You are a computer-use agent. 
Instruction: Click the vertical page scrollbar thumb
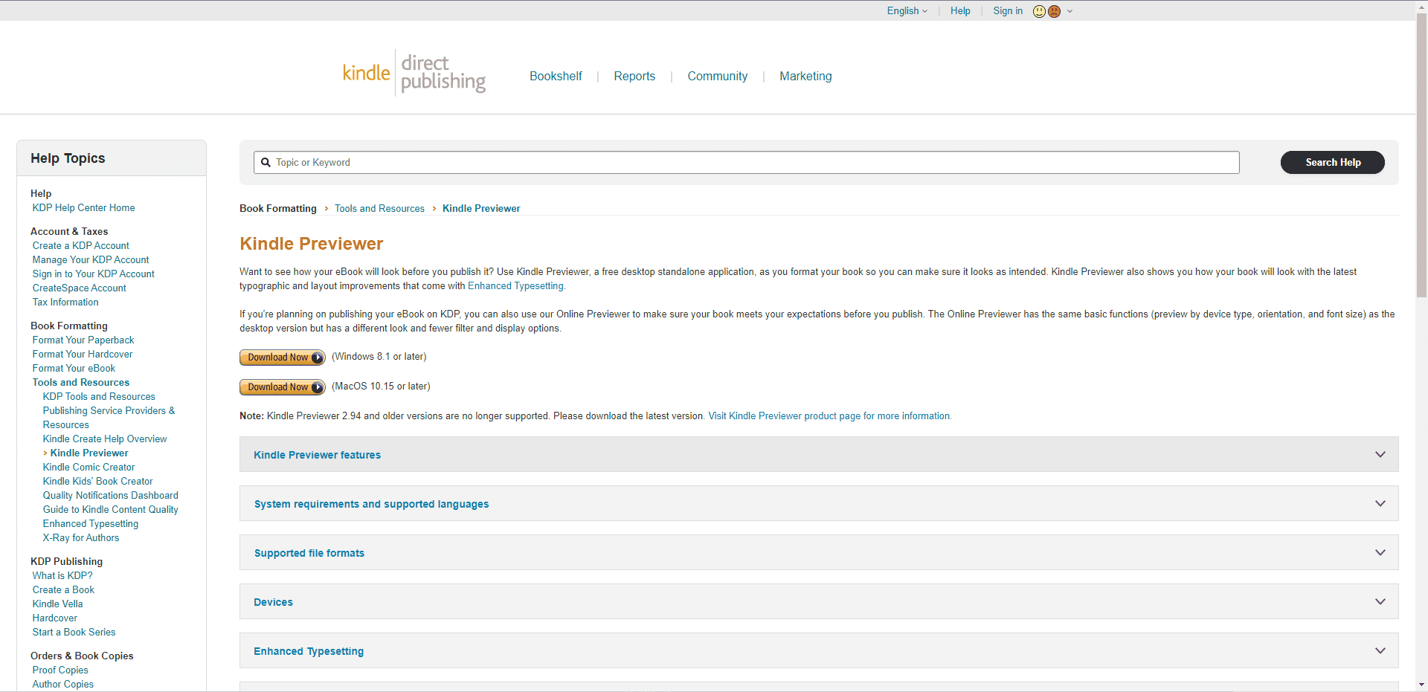click(x=1421, y=155)
